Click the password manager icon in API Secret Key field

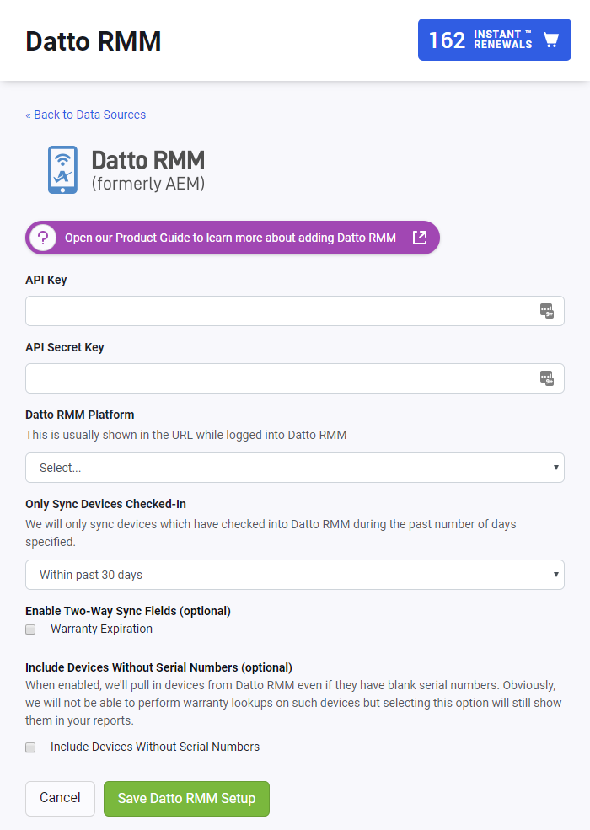point(546,378)
